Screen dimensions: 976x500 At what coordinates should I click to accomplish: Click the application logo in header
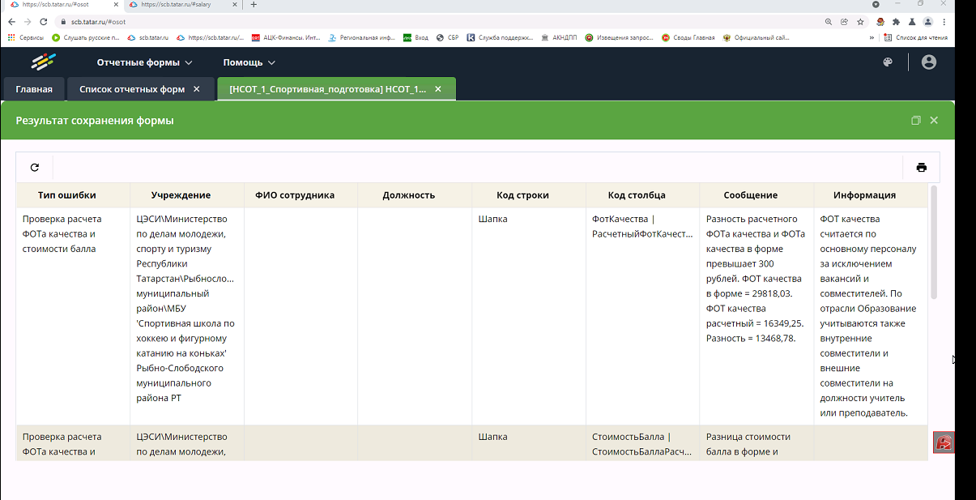[x=44, y=62]
